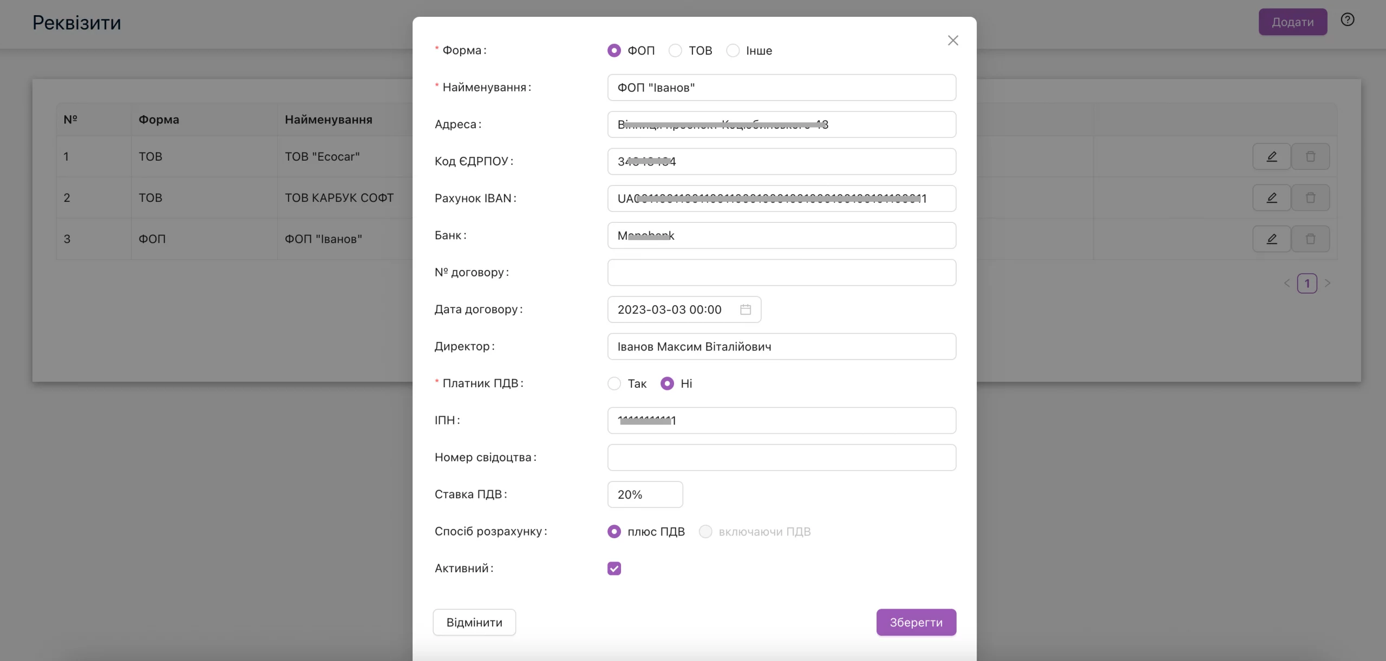Select page 1 in pagination
The height and width of the screenshot is (661, 1386).
pyautogui.click(x=1307, y=283)
